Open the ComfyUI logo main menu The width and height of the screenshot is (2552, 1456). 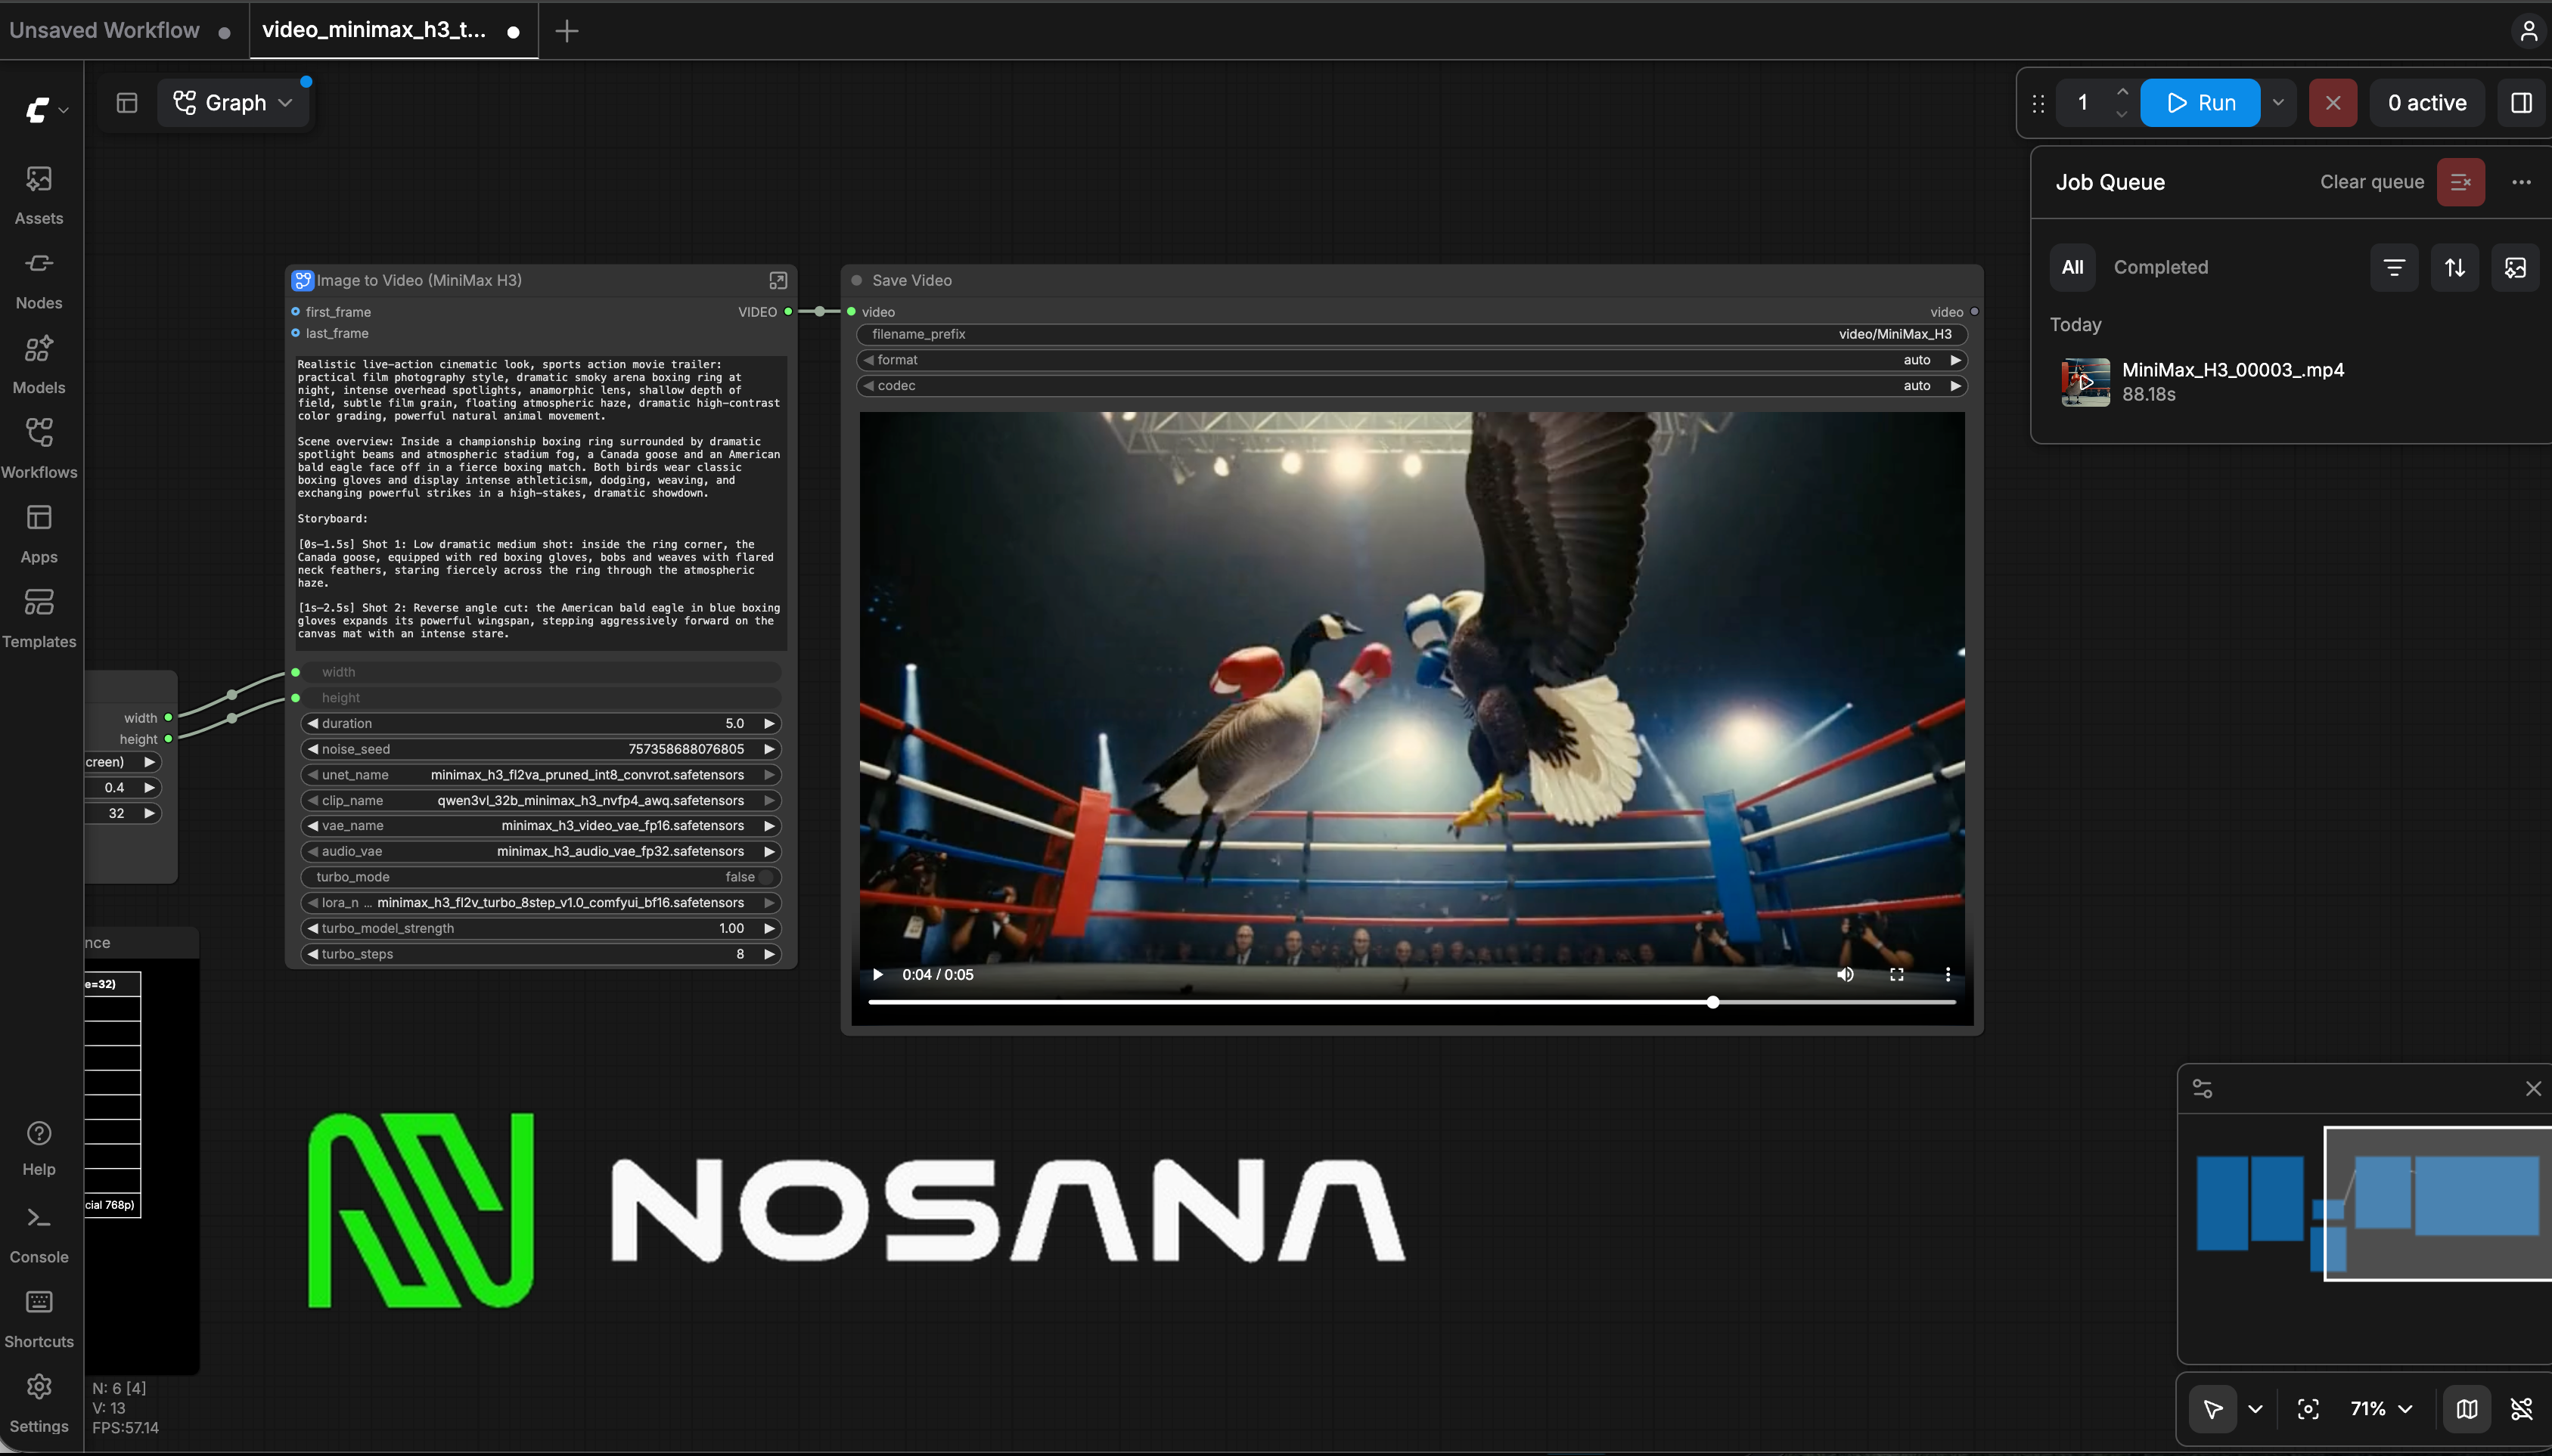point(45,109)
